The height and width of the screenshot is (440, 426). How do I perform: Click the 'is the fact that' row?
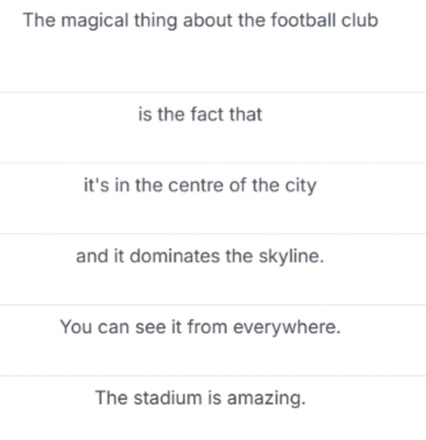click(213, 128)
